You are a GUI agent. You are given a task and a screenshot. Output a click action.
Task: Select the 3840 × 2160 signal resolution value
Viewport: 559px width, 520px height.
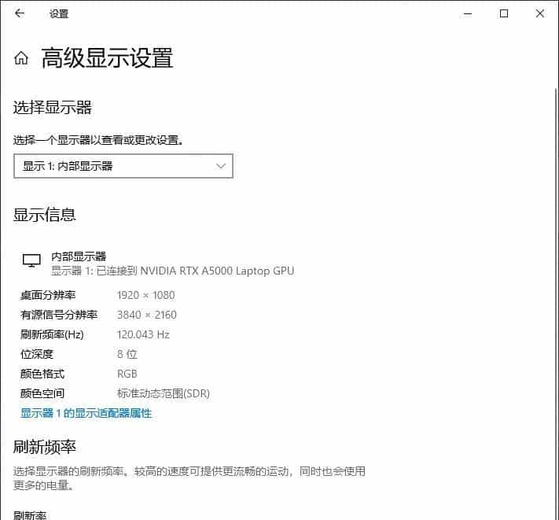coord(147,315)
